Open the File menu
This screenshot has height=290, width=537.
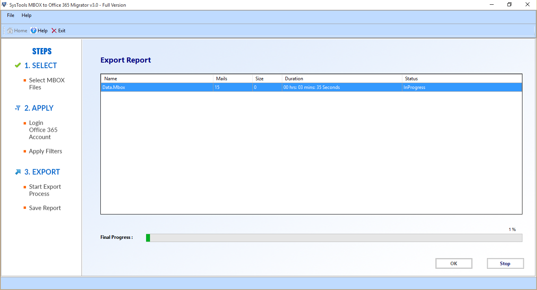coord(11,15)
